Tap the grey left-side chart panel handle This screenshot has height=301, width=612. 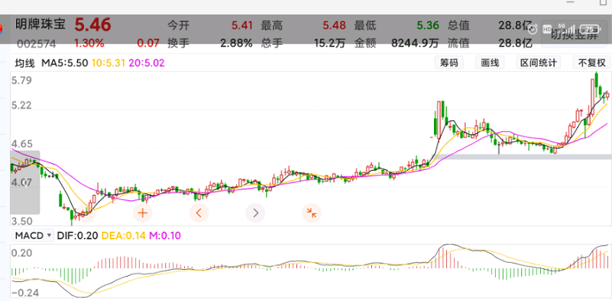(25, 182)
